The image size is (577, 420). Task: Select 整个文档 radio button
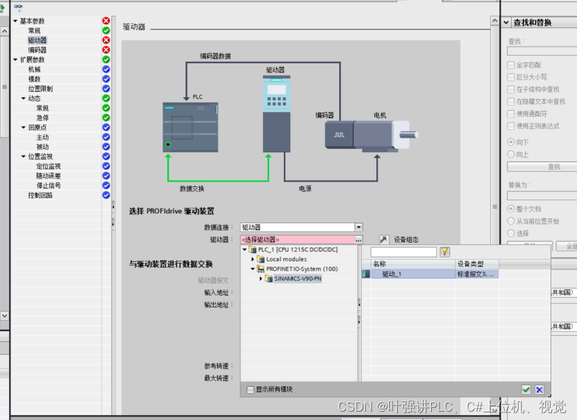511,209
